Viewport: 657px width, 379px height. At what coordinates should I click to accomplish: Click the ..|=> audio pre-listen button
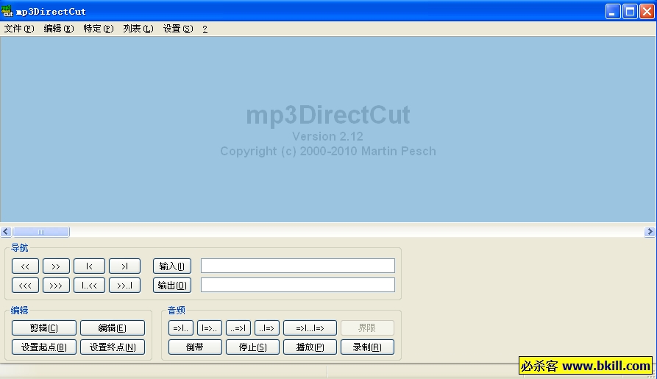pyautogui.click(x=267, y=327)
